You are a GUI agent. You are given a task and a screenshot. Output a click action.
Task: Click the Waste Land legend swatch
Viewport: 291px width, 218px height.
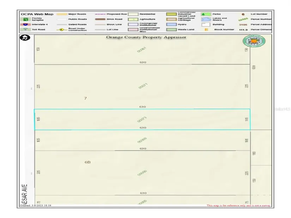click(172, 30)
